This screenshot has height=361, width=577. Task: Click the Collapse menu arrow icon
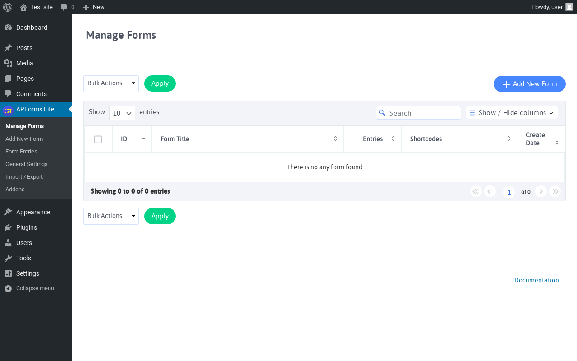tap(8, 288)
